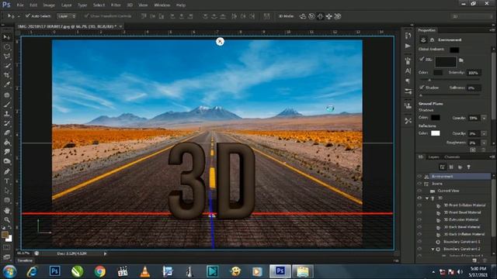
Task: Click the IBL thumbnail preview
Action: click(x=446, y=62)
